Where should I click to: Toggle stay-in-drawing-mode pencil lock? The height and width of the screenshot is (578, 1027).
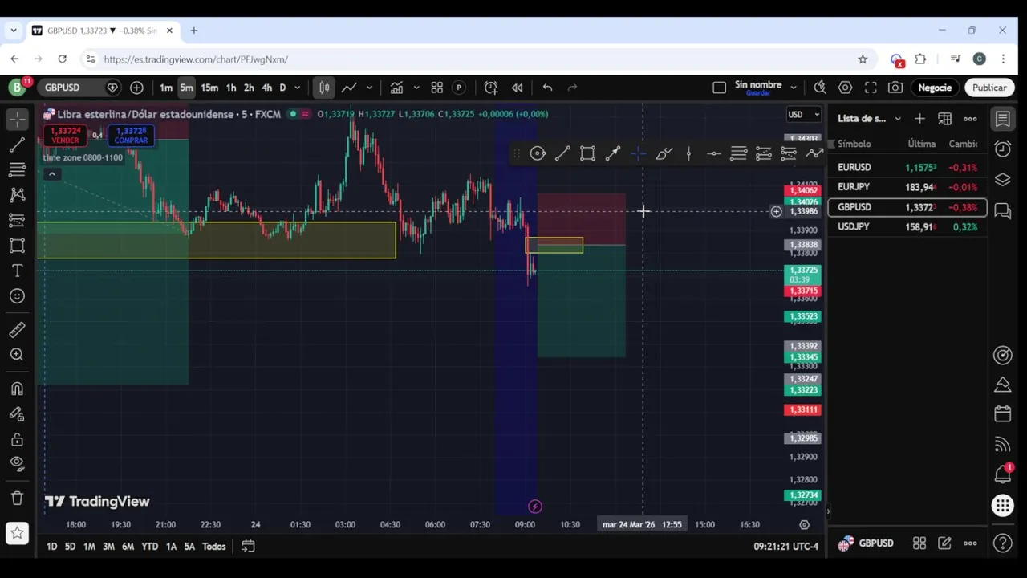[x=17, y=414]
